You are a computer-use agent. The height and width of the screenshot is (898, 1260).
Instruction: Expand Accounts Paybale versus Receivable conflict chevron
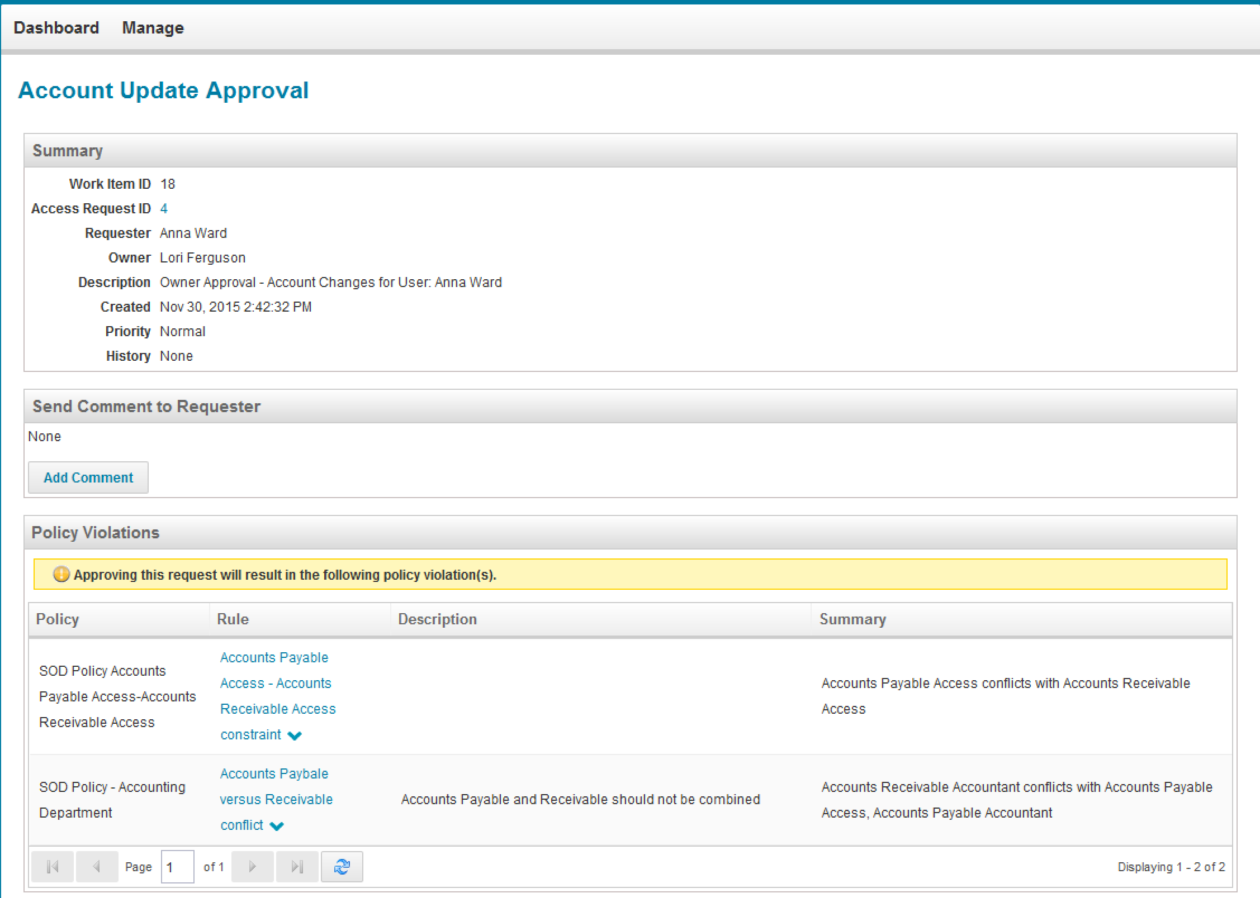click(x=277, y=826)
